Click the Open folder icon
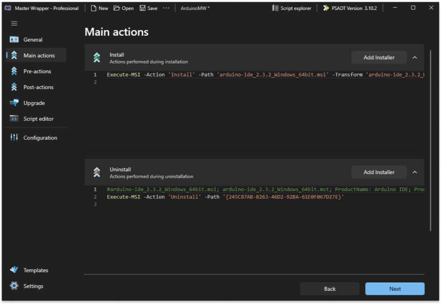Screen dimensions: 441x304 point(116,8)
